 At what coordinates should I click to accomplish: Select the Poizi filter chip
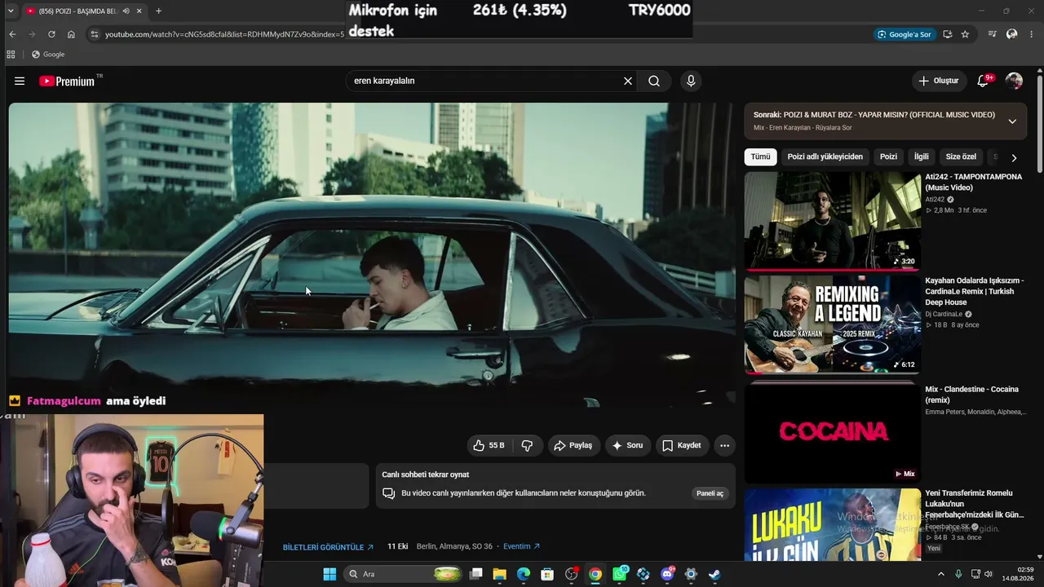coord(888,157)
